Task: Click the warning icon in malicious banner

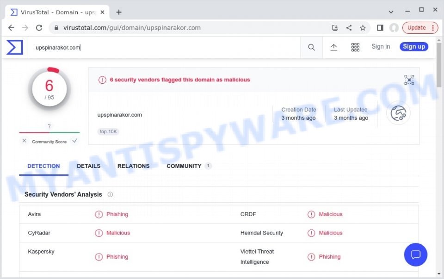Action: tap(102, 80)
